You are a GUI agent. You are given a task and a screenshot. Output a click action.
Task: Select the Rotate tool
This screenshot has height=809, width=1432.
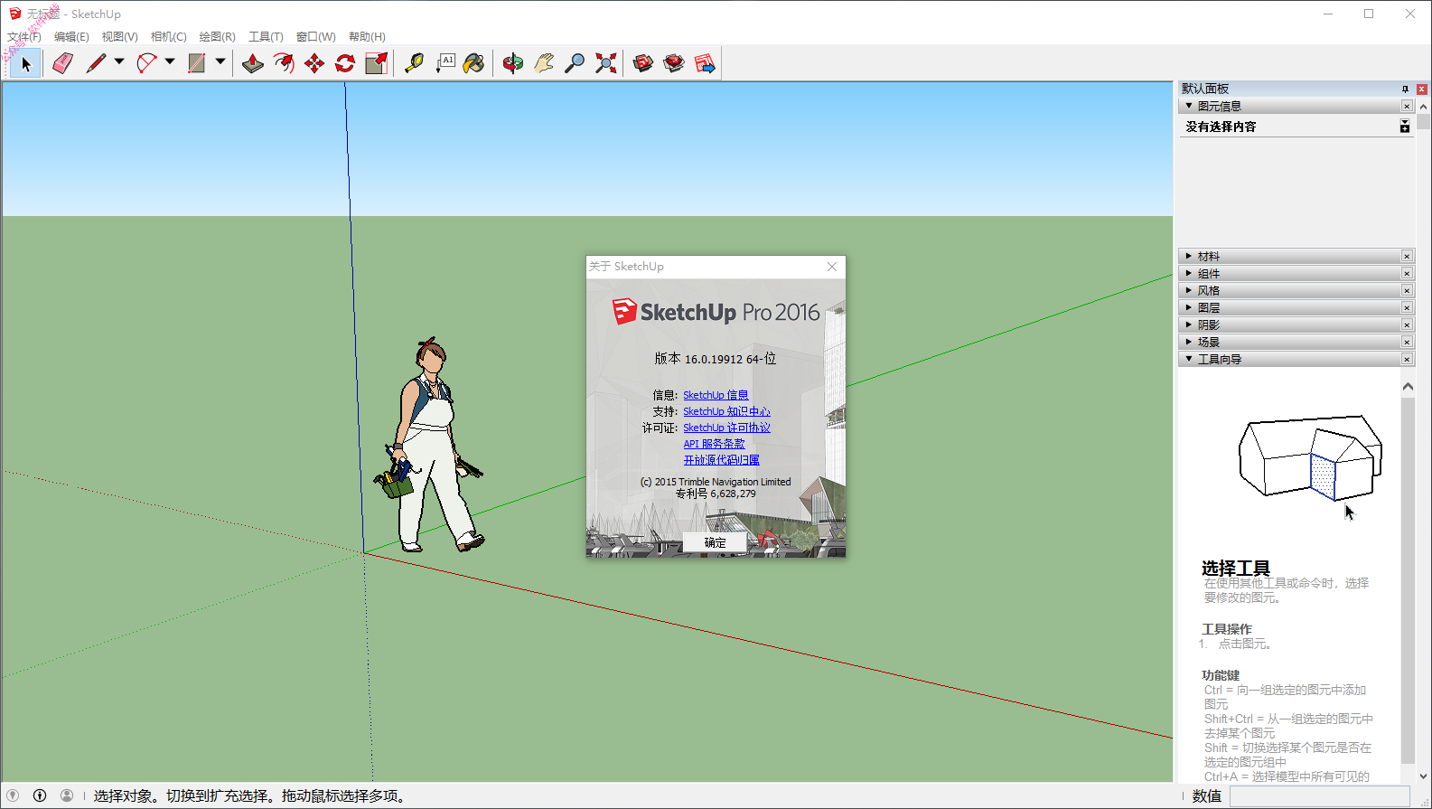[345, 63]
